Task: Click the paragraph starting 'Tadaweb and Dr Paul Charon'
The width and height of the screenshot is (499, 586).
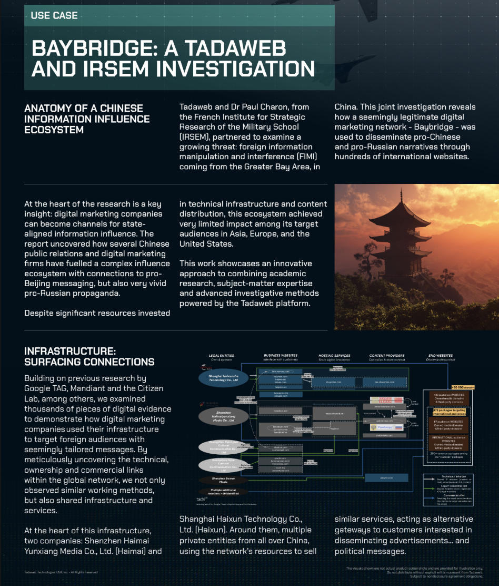Action: [x=249, y=137]
